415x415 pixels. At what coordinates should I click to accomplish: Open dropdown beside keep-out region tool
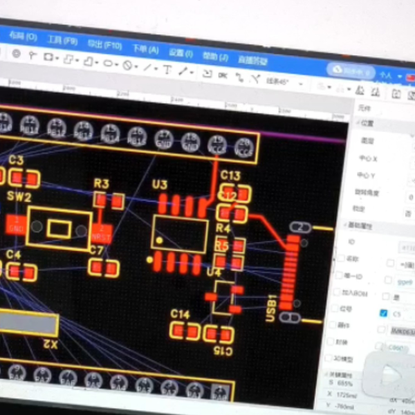coord(136,66)
